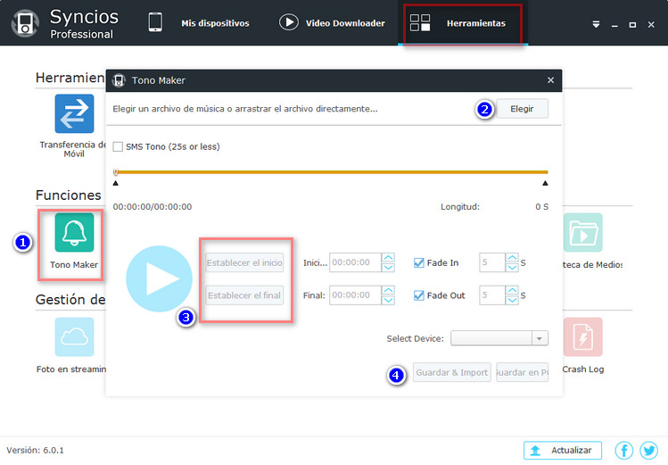Click the Actualizar update button
Screen dimensions: 668x465
[563, 450]
